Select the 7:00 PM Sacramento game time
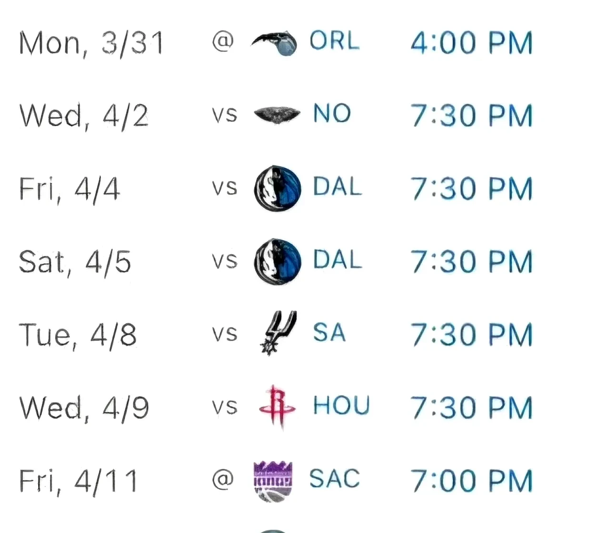 click(x=471, y=481)
